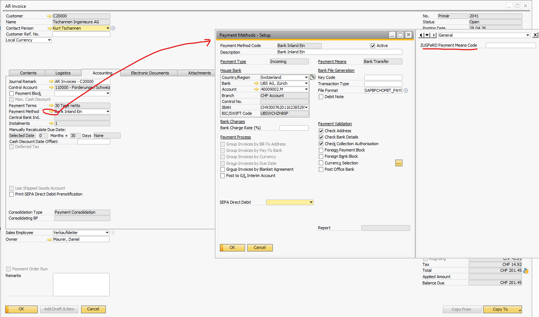Click the details icon beside Contact Person
The image size is (539, 317).
pos(113,28)
